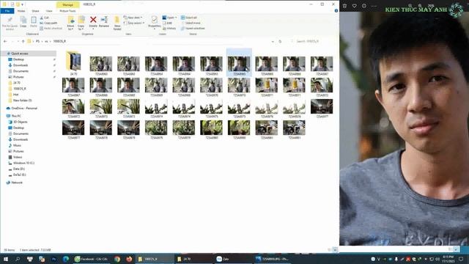Switch to Zalo in the taskbar
The height and width of the screenshot is (264, 469).
pyautogui.click(x=232, y=259)
